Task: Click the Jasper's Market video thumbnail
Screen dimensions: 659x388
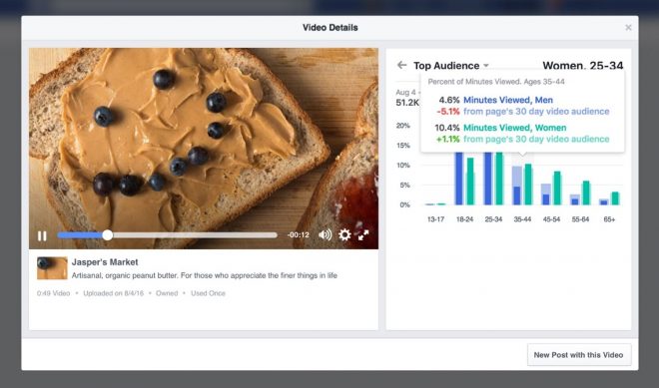Action: point(52,268)
